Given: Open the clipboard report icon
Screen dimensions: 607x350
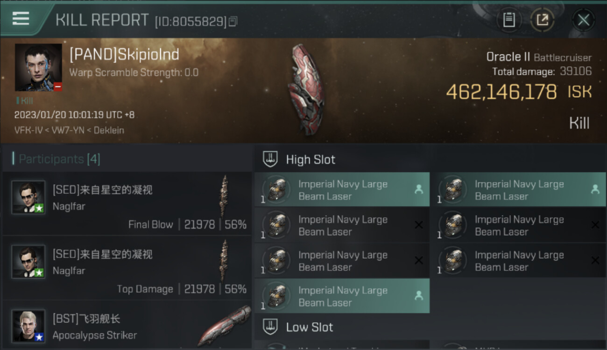Looking at the screenshot, I should [x=508, y=20].
